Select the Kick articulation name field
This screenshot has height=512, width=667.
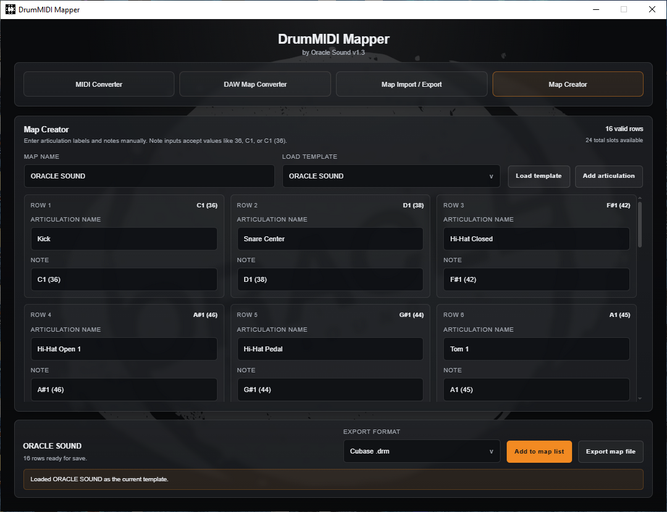124,239
